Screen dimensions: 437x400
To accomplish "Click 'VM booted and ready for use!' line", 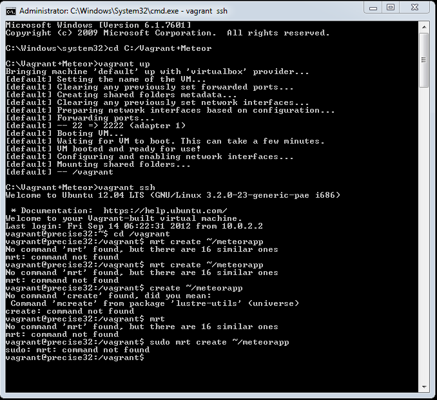I will tap(103, 149).
